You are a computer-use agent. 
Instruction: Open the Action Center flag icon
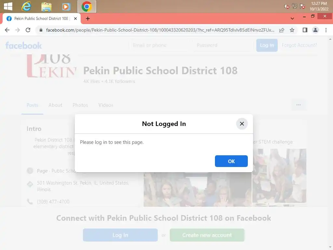pos(302,6)
